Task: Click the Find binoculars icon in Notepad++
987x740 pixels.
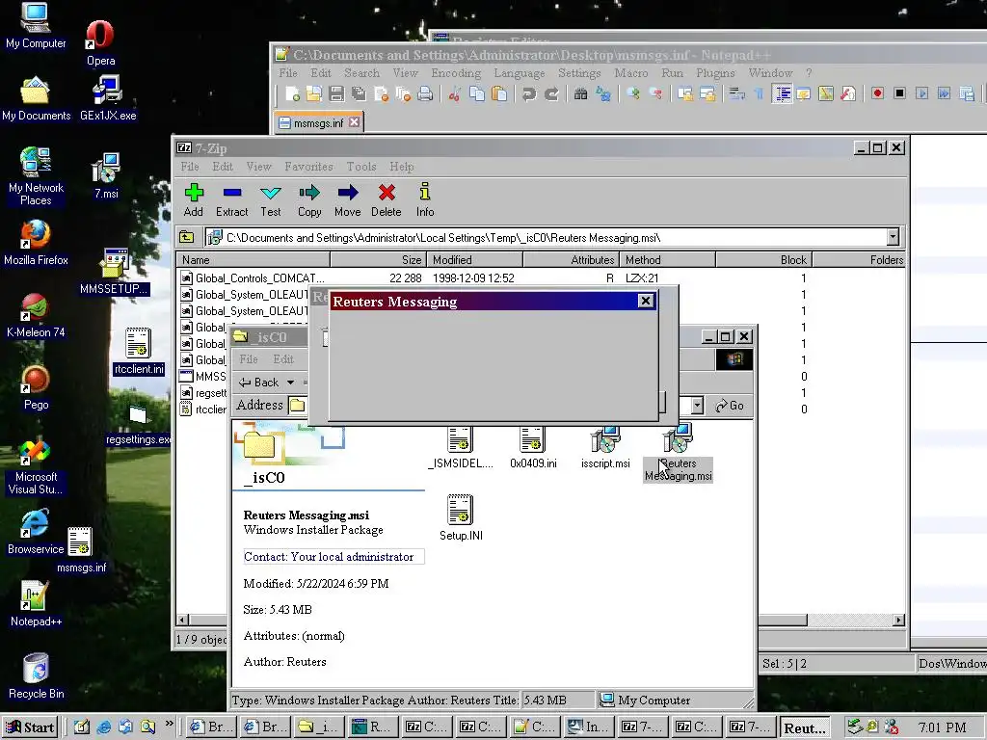Action: coord(580,94)
